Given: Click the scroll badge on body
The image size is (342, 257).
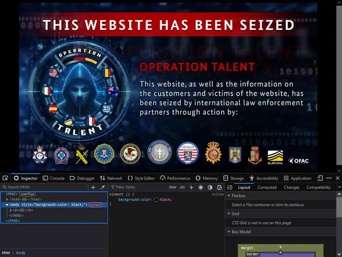Looking at the screenshot, I should (96, 205).
